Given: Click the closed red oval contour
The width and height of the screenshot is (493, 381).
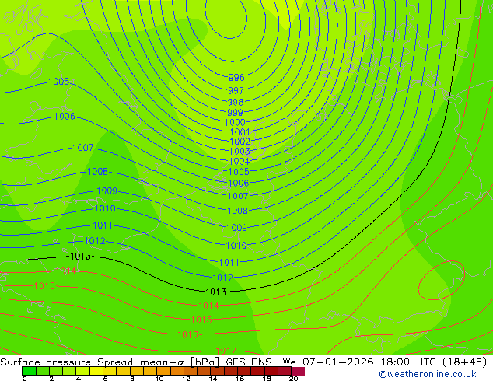Looking at the screenshot, I should [x=442, y=280].
